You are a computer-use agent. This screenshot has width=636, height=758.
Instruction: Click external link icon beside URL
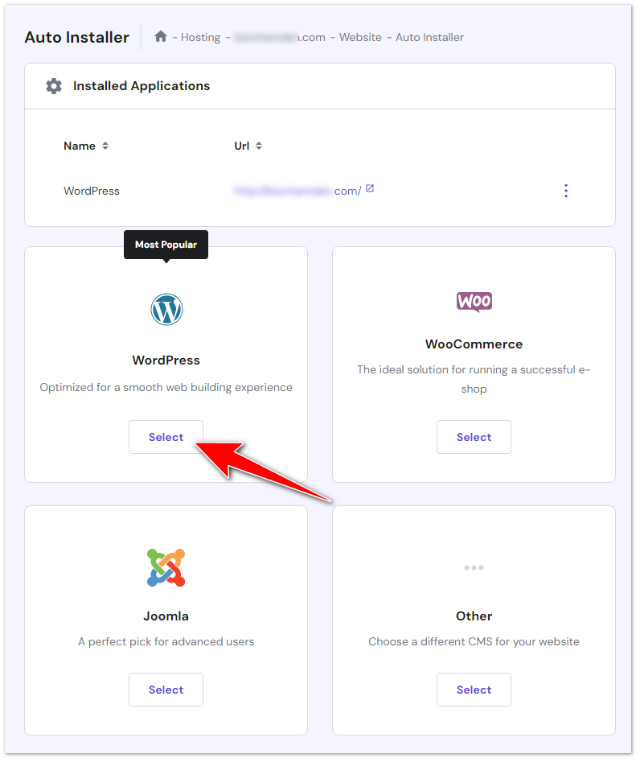[370, 188]
